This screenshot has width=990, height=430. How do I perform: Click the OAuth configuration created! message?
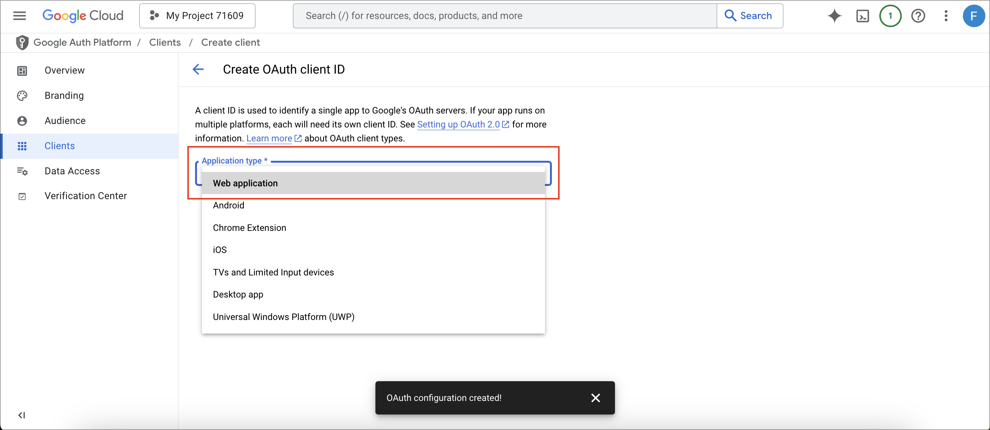coord(444,398)
